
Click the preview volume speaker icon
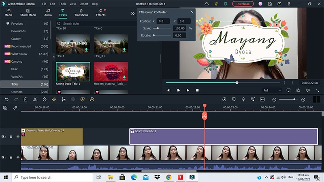pos(308,90)
